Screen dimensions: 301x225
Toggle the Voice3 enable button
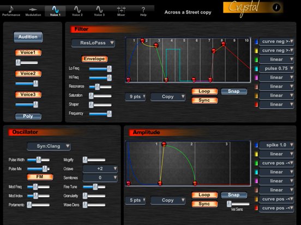(28, 95)
